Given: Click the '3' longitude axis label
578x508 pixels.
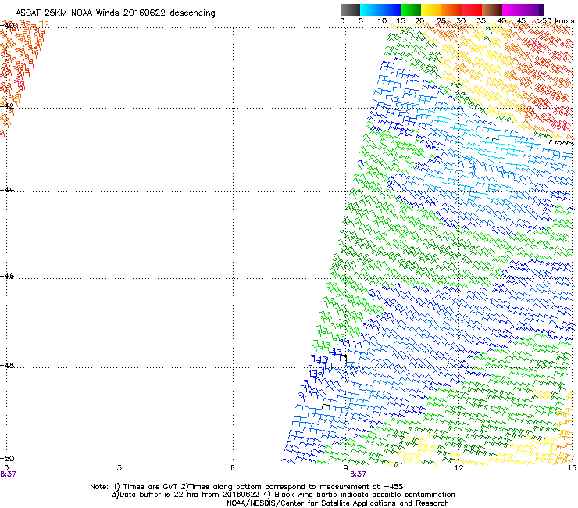Looking at the screenshot, I should point(120,467).
